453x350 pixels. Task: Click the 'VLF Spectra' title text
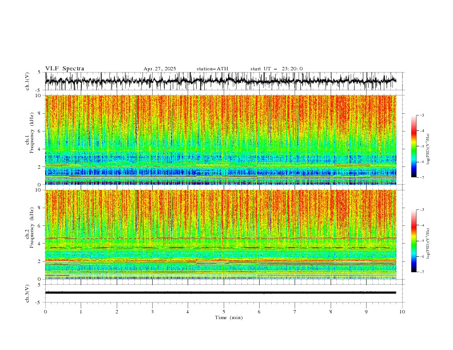[65, 69]
